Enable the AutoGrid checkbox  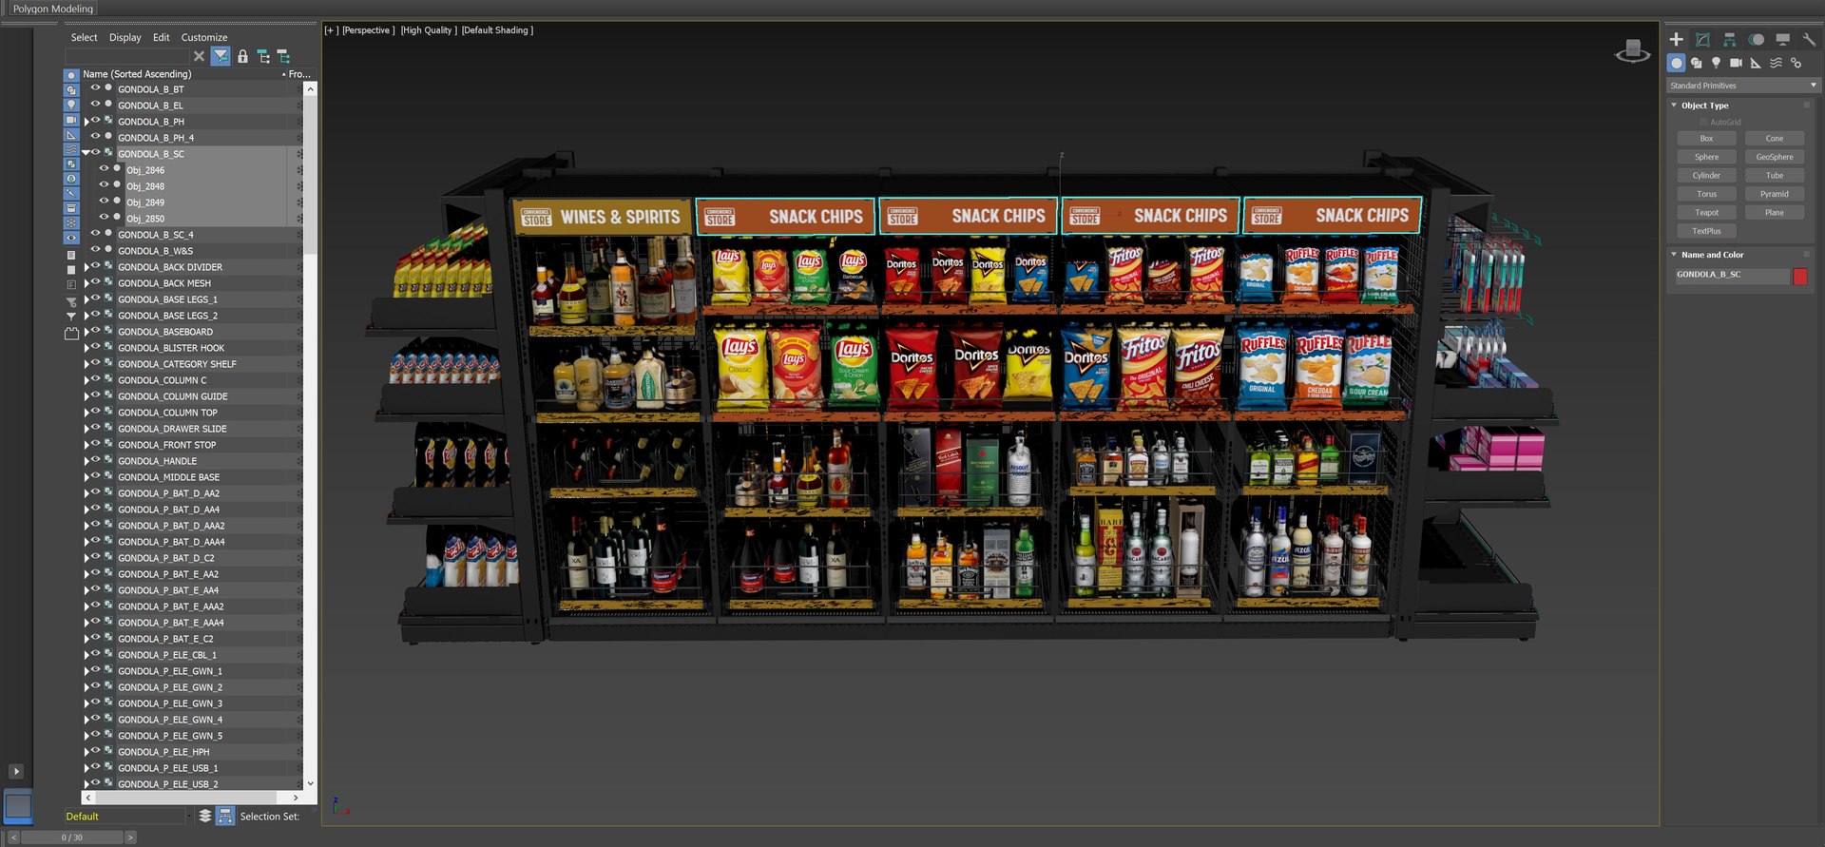point(1704,123)
